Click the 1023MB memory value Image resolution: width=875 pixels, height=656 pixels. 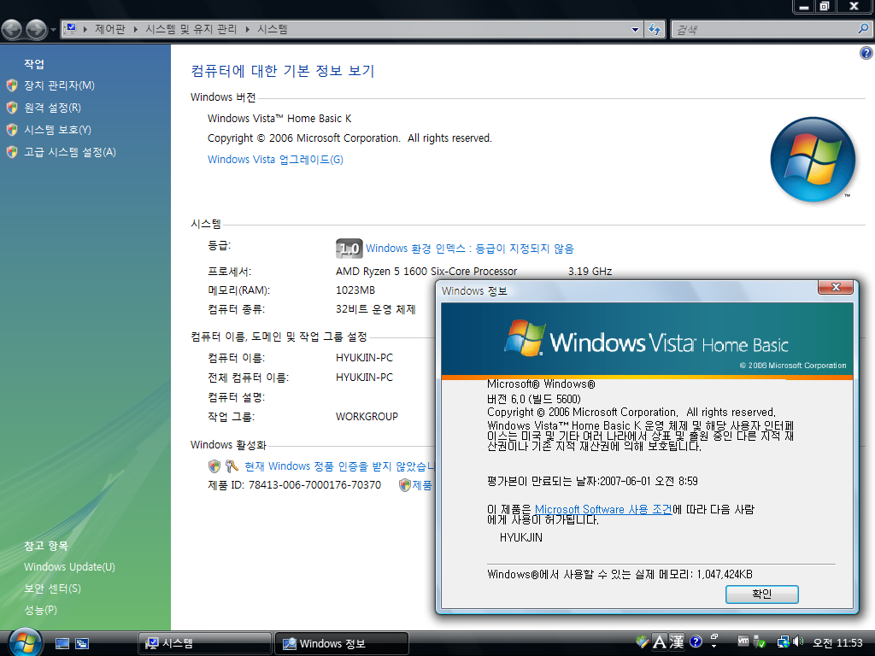point(355,290)
